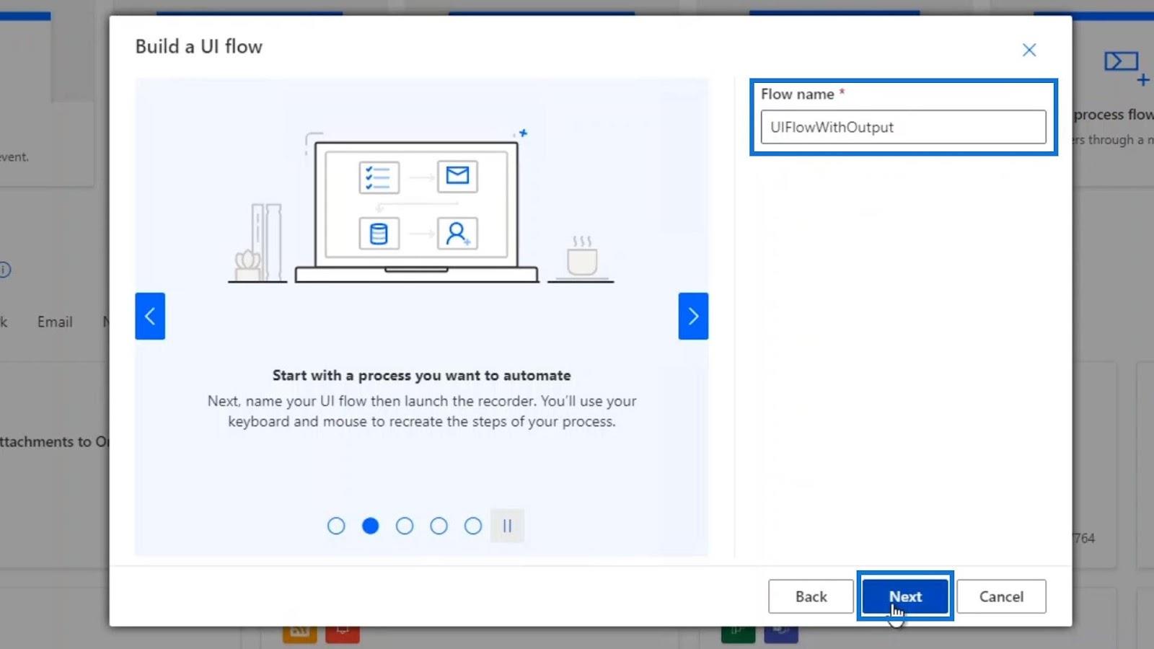Click the Next button
This screenshot has height=649, width=1154.
click(x=905, y=596)
